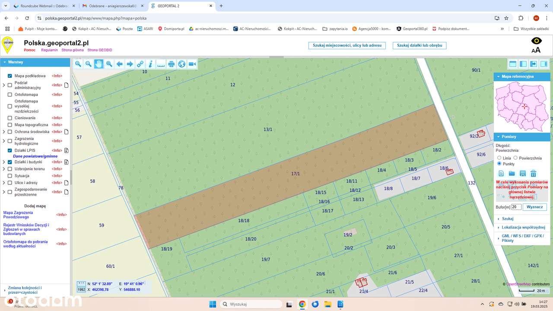
Task: Open document icon beside Ulice i adresy
Action: point(67,183)
